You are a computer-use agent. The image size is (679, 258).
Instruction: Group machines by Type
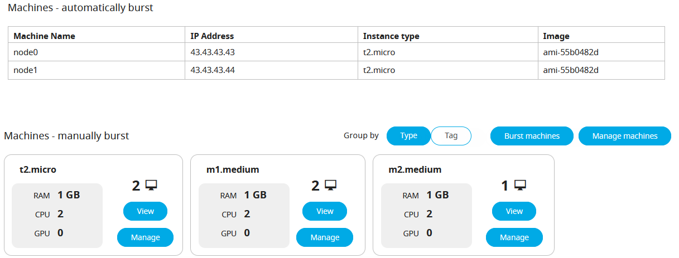[408, 136]
